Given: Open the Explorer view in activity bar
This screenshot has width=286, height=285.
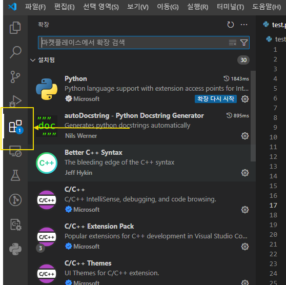Looking at the screenshot, I should 15,28.
